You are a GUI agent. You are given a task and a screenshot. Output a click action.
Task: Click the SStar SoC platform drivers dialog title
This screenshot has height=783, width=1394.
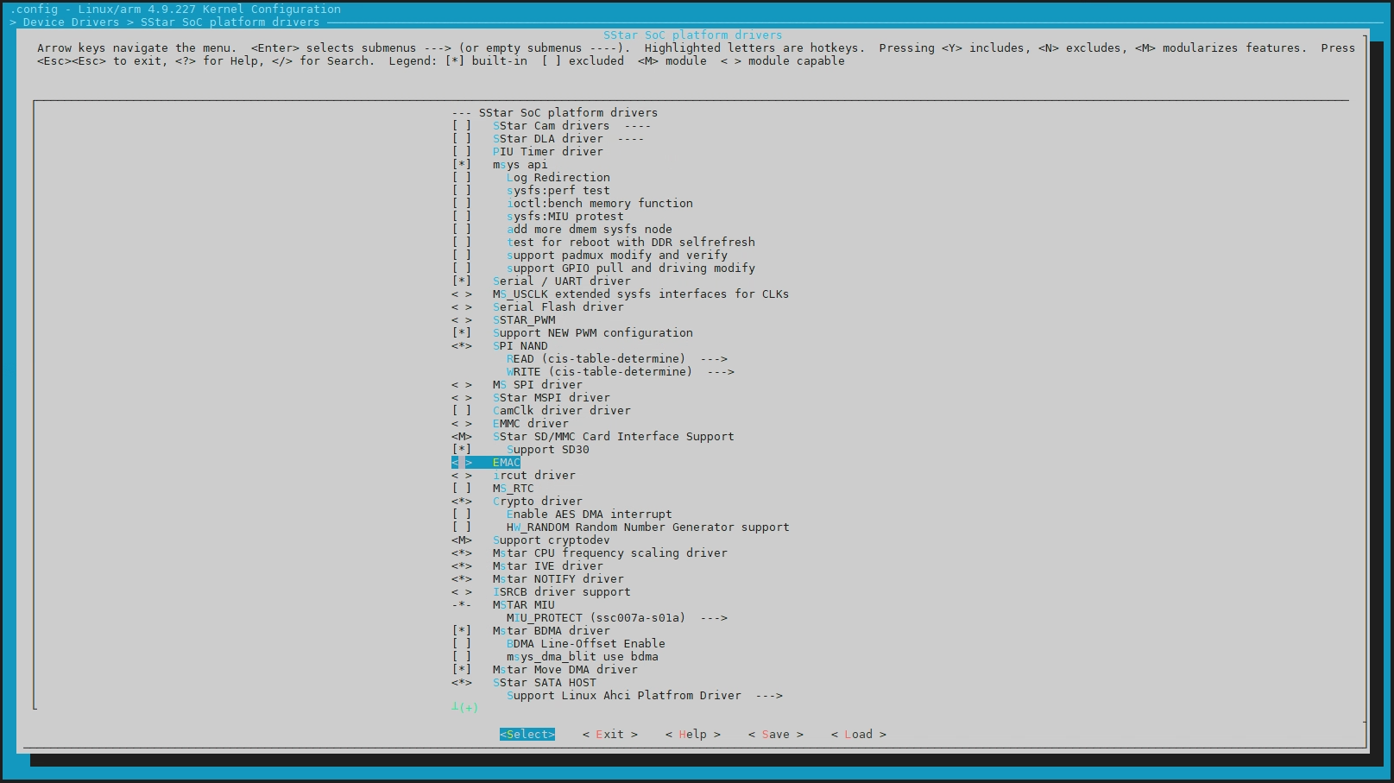692,35
